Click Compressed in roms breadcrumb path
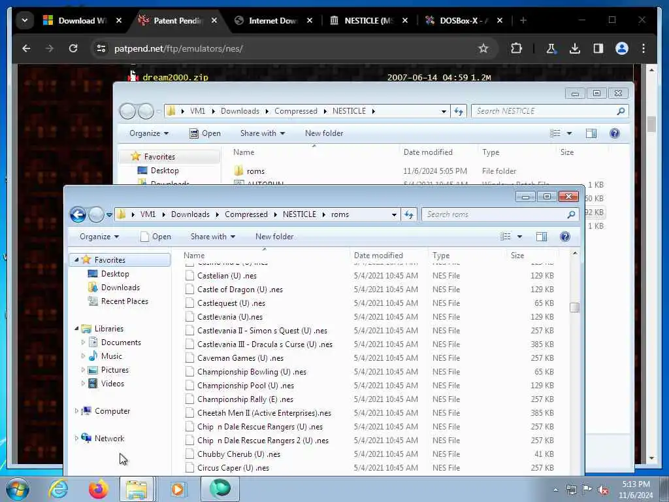Viewport: 669px width, 502px height. click(x=246, y=214)
